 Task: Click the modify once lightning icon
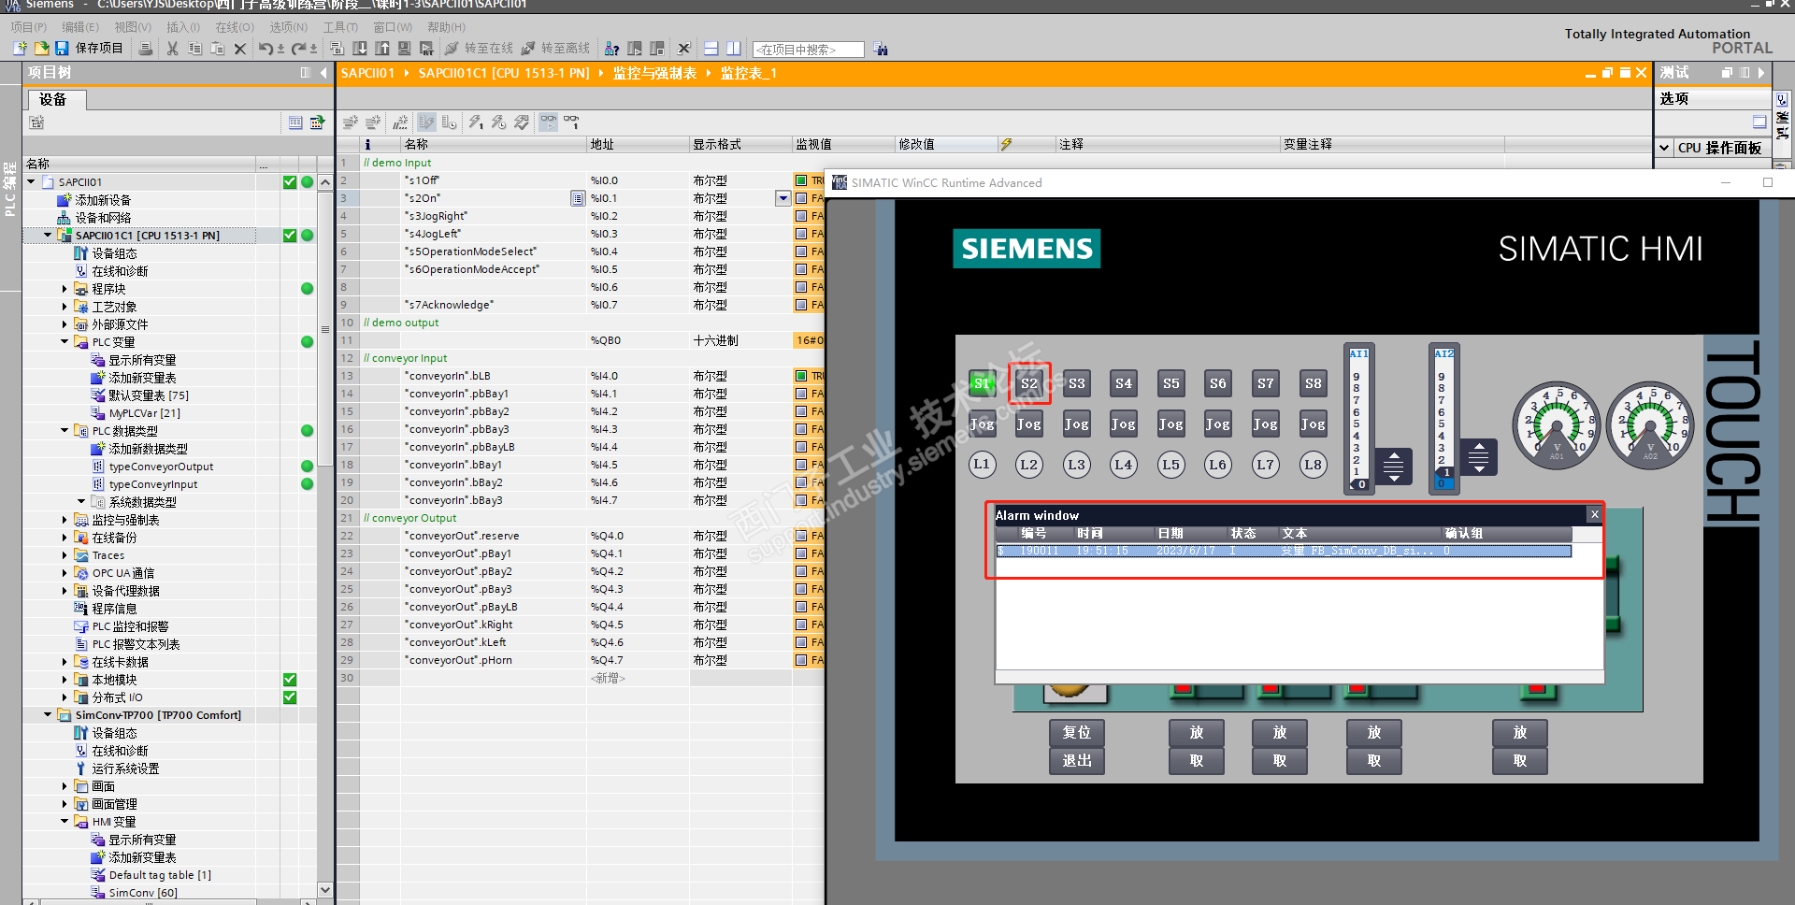click(476, 122)
